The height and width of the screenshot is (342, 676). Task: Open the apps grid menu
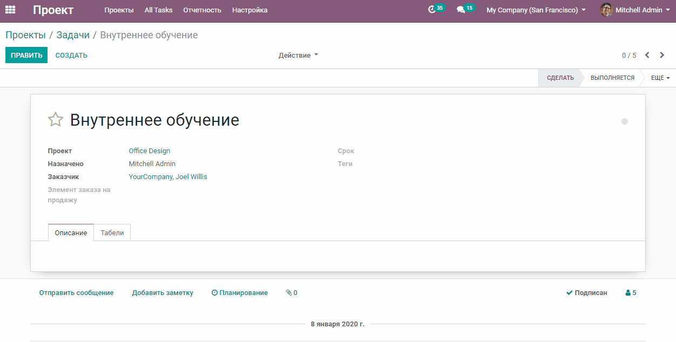[10, 10]
